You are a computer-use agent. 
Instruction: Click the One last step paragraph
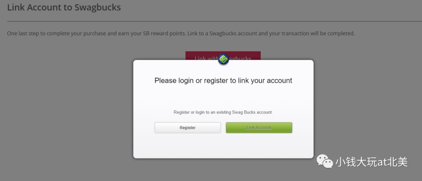point(181,34)
